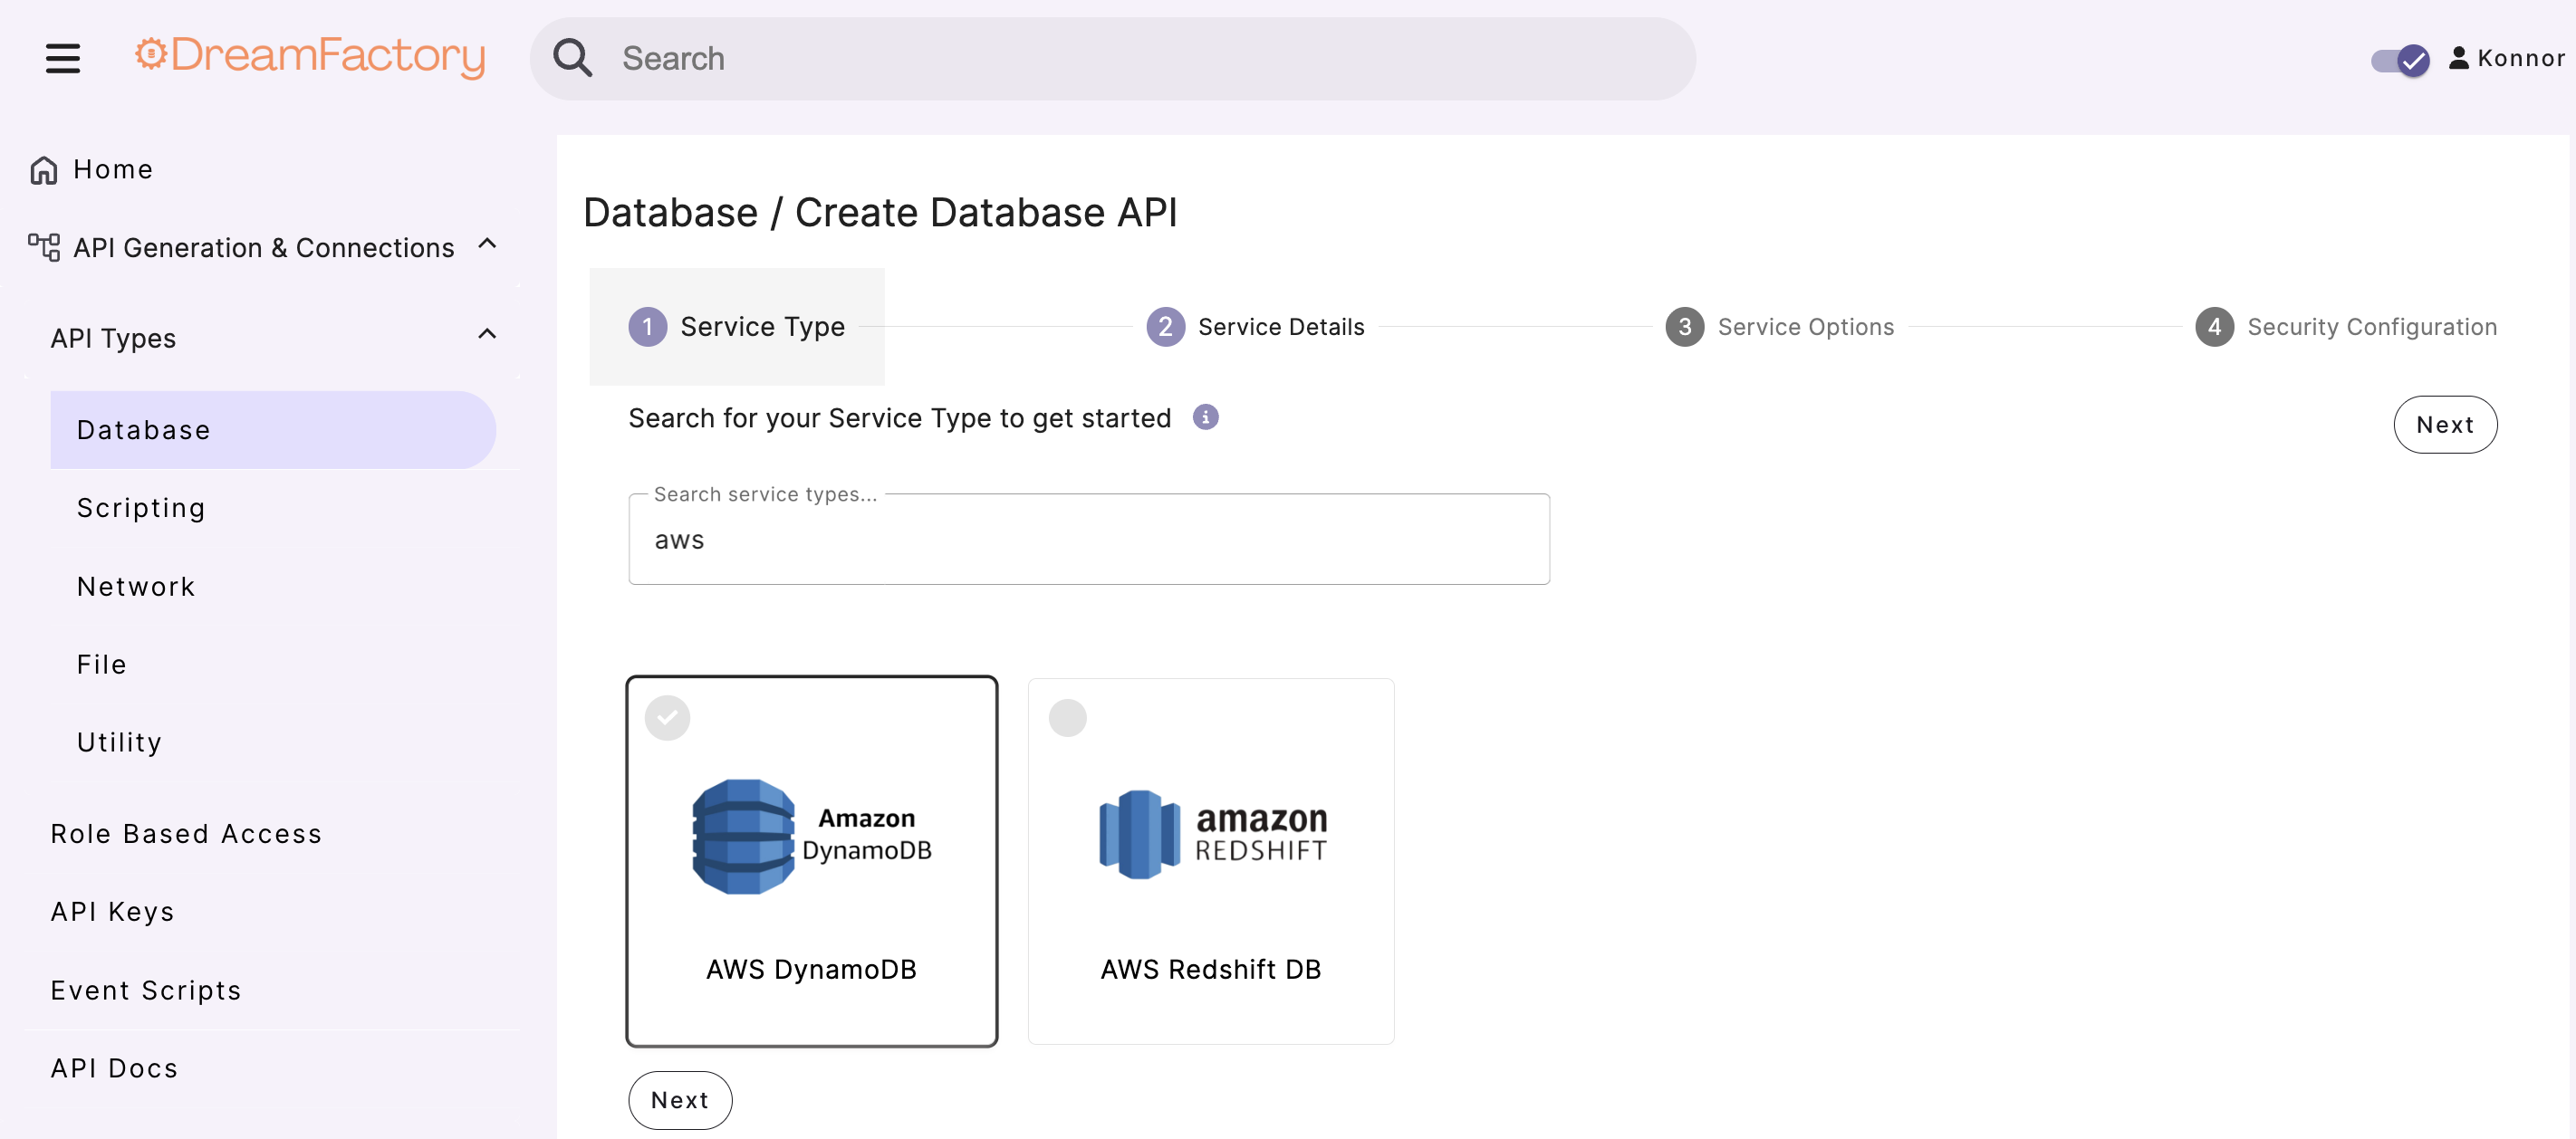The height and width of the screenshot is (1139, 2576).
Task: Click the Konnor user profile icon
Action: (x=2458, y=58)
